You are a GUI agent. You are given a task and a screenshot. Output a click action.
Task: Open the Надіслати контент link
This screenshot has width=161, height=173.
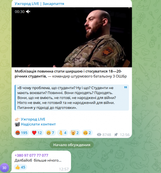coord(38,124)
